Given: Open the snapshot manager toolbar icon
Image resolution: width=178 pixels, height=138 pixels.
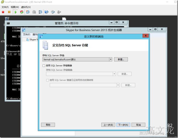Looking at the screenshot, I should click(x=40, y=12).
